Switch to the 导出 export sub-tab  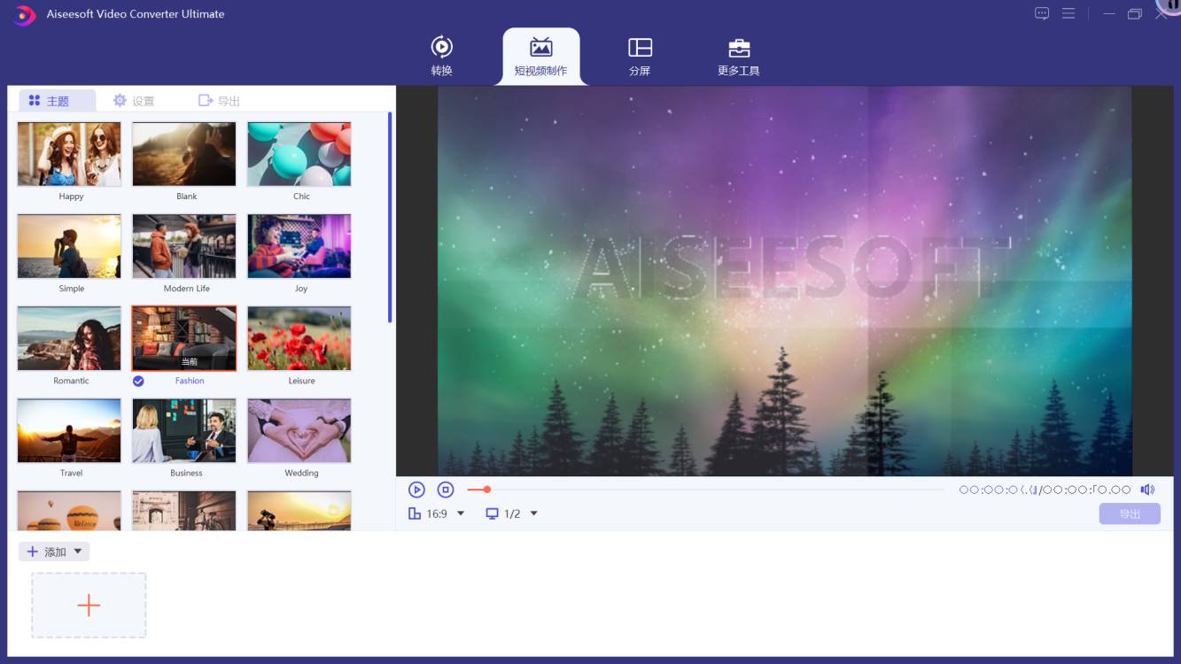pyautogui.click(x=219, y=101)
